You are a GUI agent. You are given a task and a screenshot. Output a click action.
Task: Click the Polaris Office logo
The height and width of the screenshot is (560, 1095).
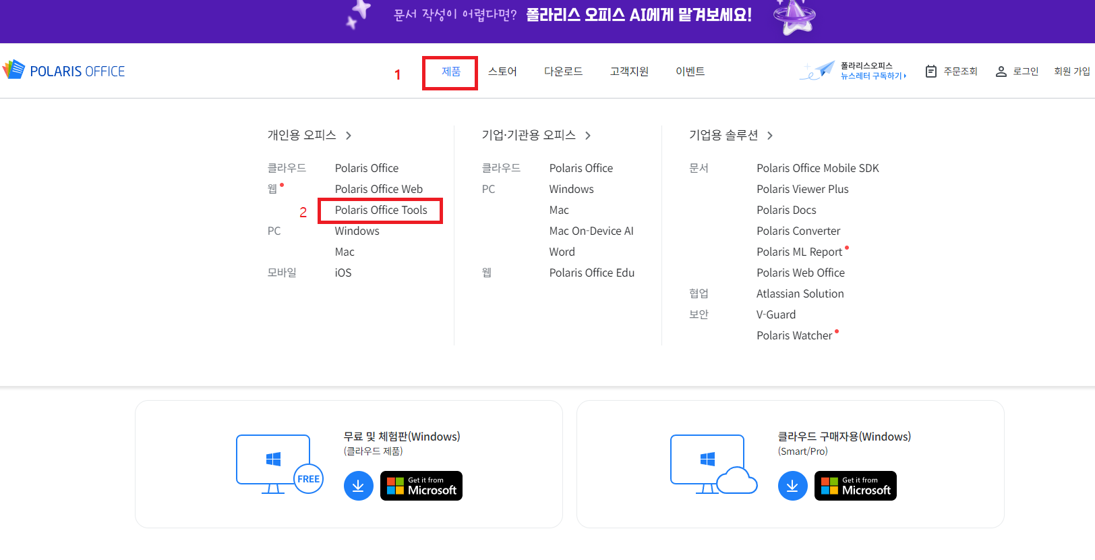pyautogui.click(x=64, y=70)
